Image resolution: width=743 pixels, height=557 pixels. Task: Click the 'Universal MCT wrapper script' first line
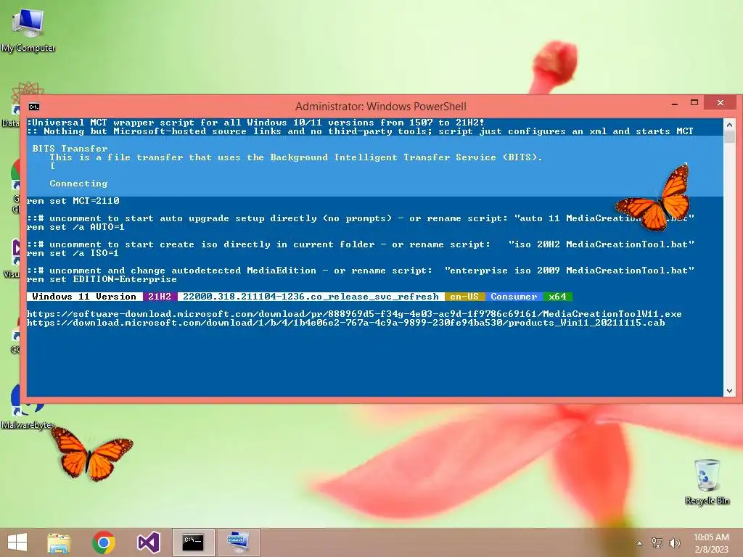point(256,122)
